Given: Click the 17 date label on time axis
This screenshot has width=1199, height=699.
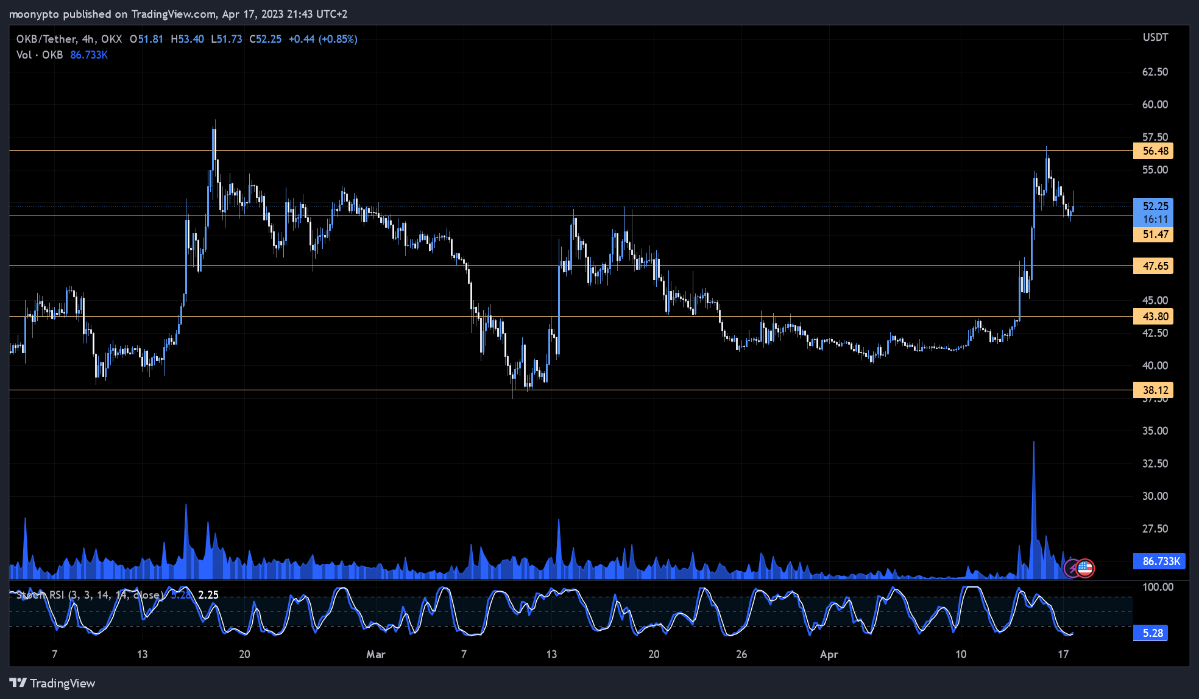Looking at the screenshot, I should (x=1063, y=655).
